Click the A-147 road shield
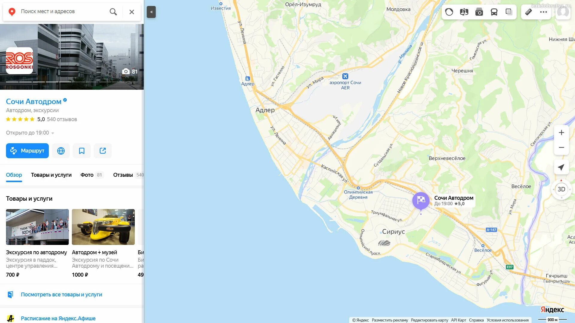Screen dimensions: 575x323 point(491,230)
